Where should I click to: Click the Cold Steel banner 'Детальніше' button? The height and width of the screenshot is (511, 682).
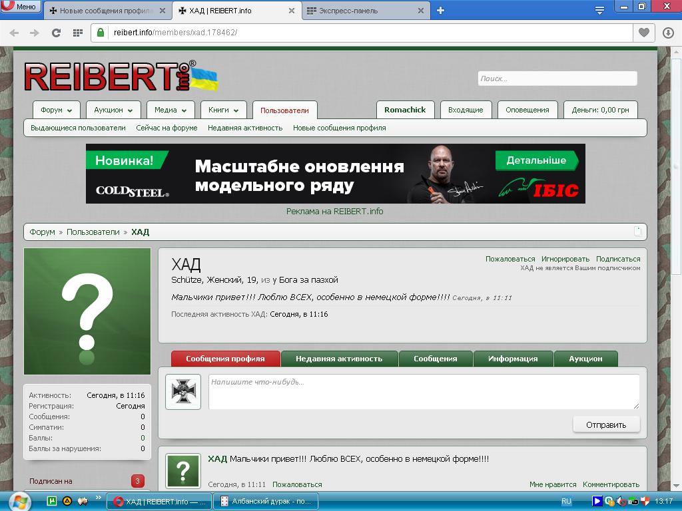(x=536, y=160)
